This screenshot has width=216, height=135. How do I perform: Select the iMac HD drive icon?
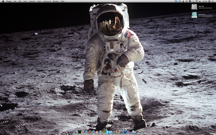point(194,7)
